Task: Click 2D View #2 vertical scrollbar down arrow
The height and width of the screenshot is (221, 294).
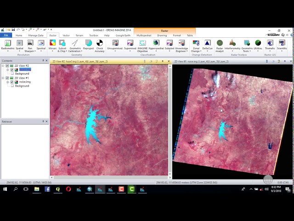Action: (x=170, y=174)
